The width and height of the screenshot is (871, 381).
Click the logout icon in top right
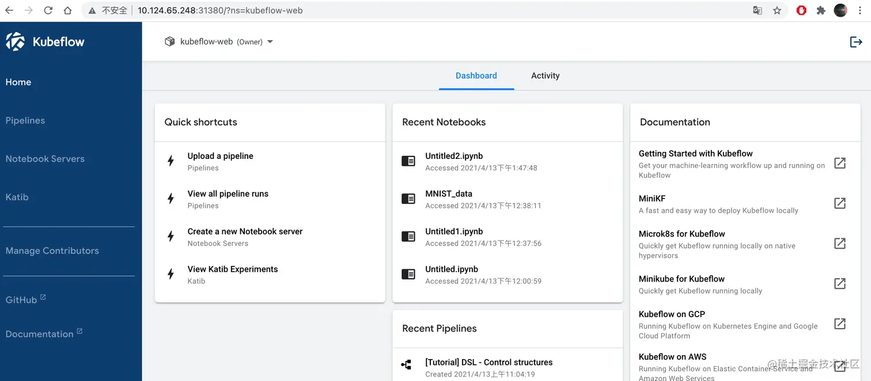856,42
